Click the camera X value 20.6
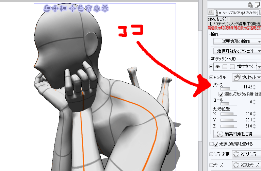The width and height of the screenshot is (261, 171). [249, 114]
